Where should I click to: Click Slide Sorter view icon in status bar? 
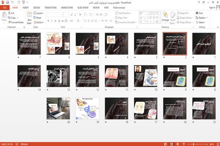[x=172, y=144]
